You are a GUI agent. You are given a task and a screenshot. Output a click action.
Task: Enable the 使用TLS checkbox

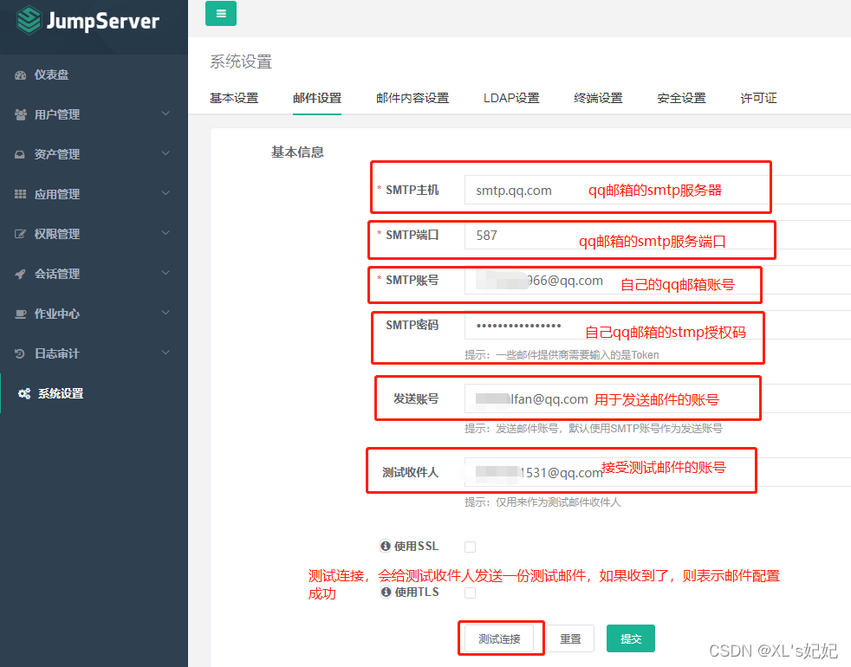click(x=470, y=593)
